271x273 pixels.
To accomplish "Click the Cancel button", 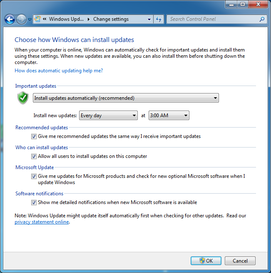I will coord(240,261).
